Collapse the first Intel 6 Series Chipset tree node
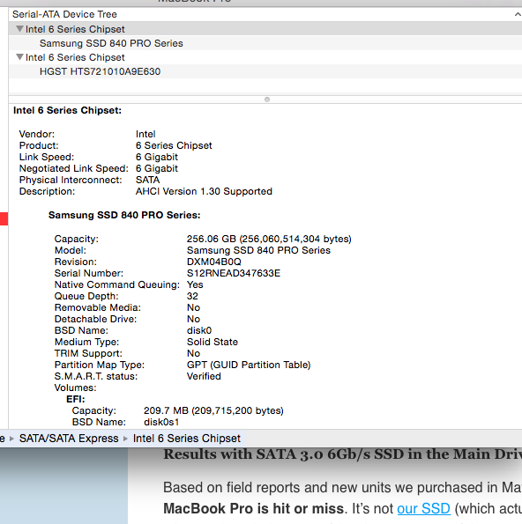522x524 pixels. click(x=19, y=29)
